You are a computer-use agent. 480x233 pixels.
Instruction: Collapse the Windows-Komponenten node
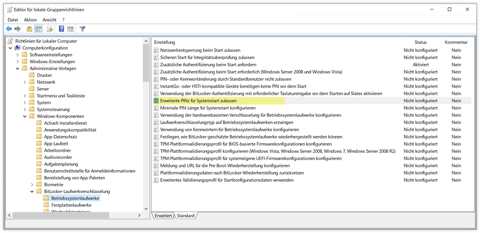point(25,116)
